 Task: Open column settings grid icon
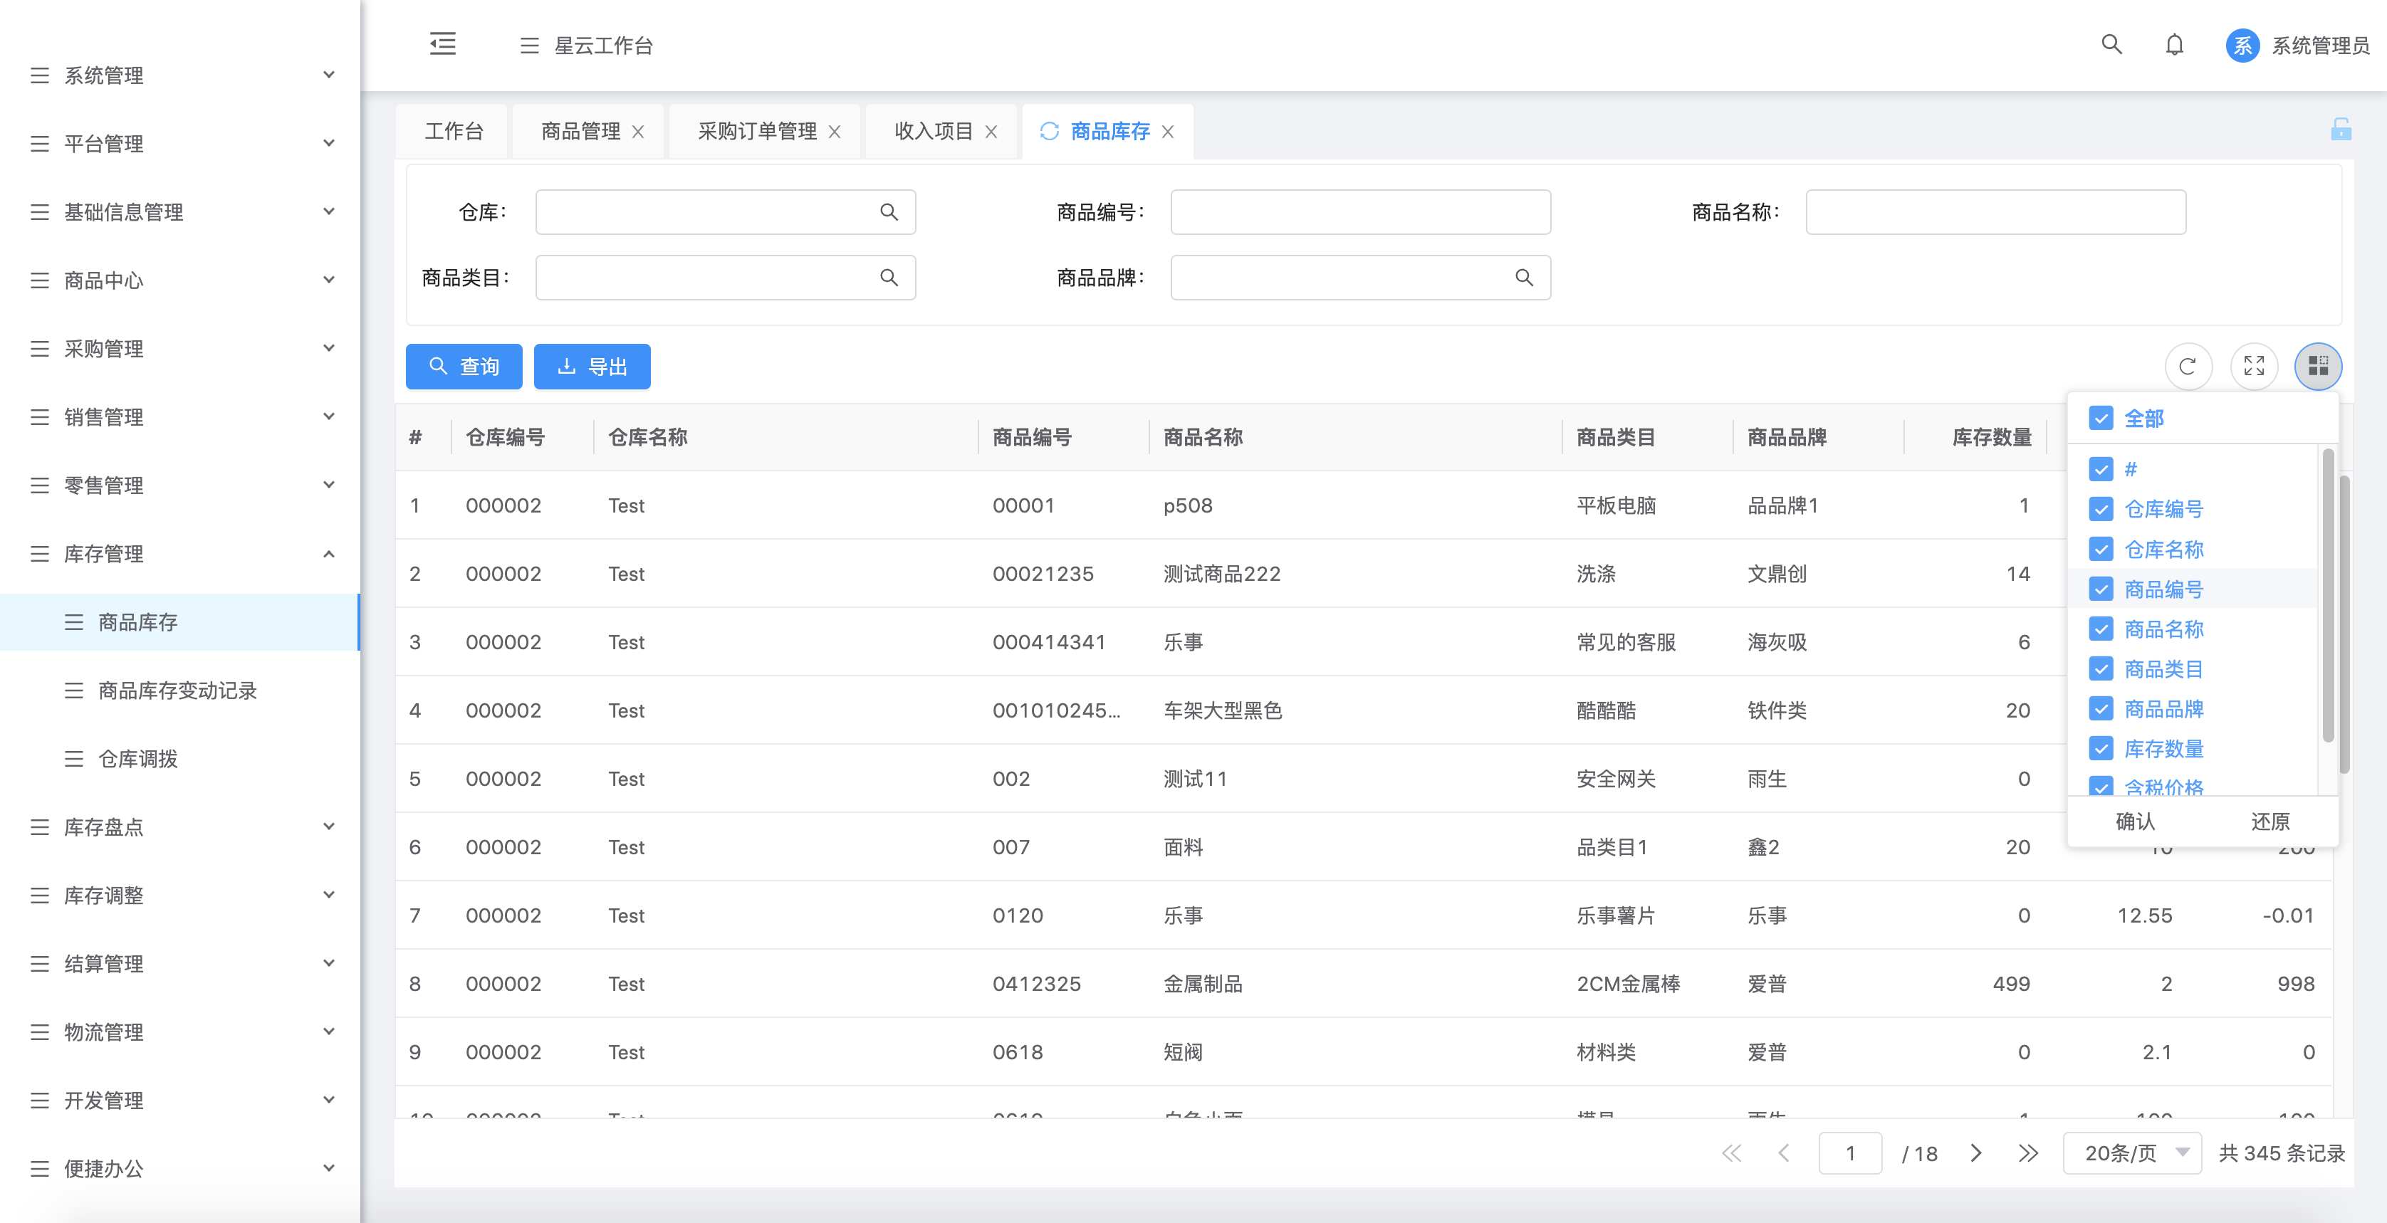point(2319,366)
